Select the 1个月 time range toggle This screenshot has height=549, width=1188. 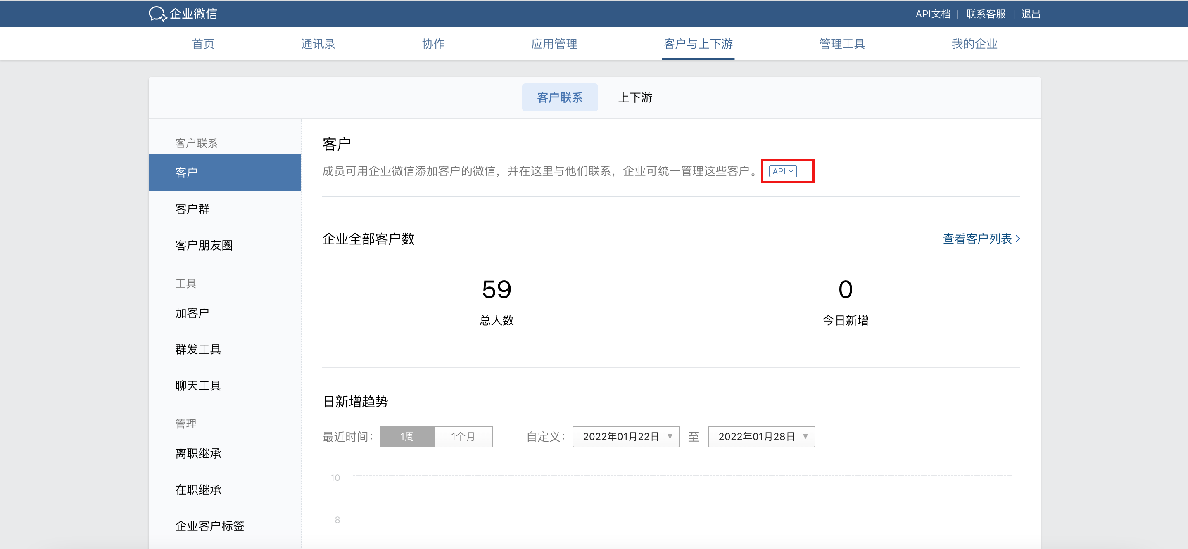pos(463,437)
